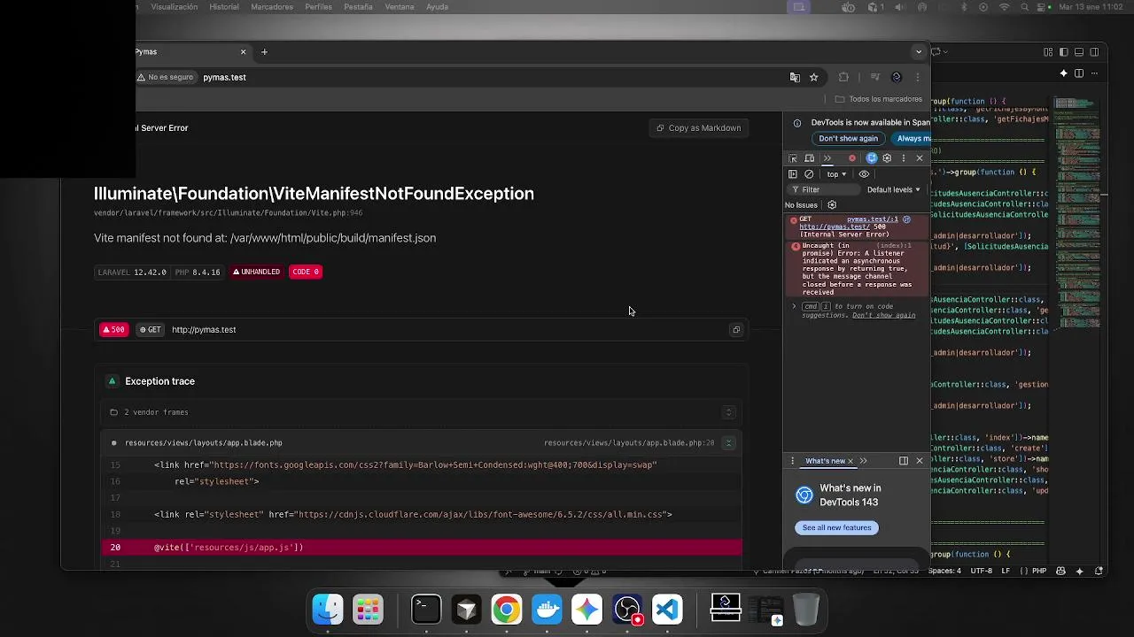Screen dimensions: 1134x637
Task: Close the What's new drawer tab
Action: [x=850, y=461]
